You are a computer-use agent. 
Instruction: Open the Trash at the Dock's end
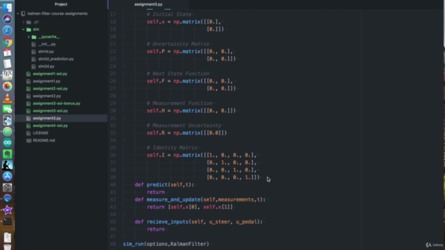(8, 247)
